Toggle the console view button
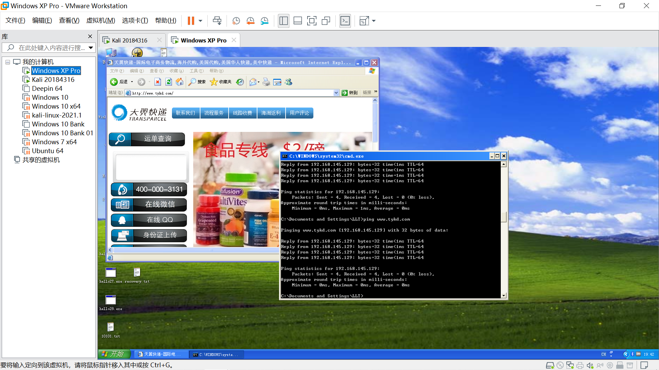Viewport: 659px width, 370px height. tap(345, 21)
